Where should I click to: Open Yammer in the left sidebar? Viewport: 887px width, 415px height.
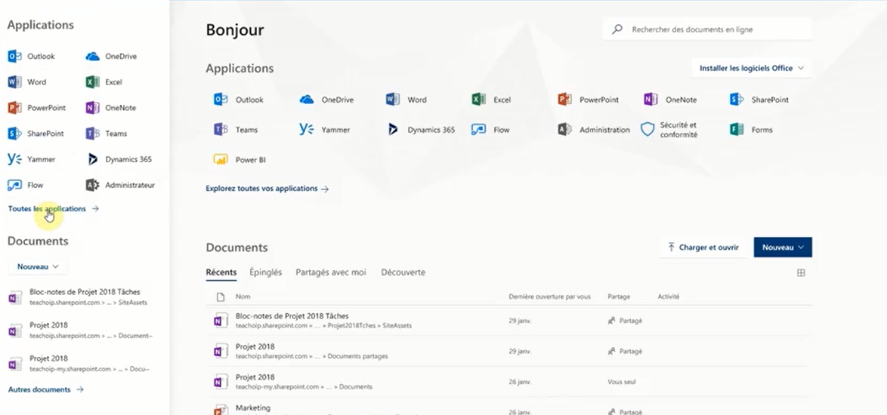tap(32, 159)
